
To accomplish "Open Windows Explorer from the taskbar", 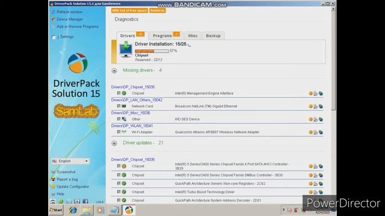I will click(x=87, y=210).
